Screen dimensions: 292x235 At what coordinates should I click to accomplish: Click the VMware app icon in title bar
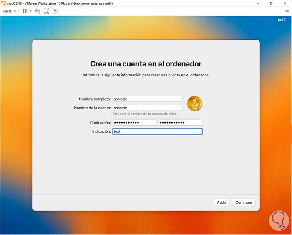3,3
